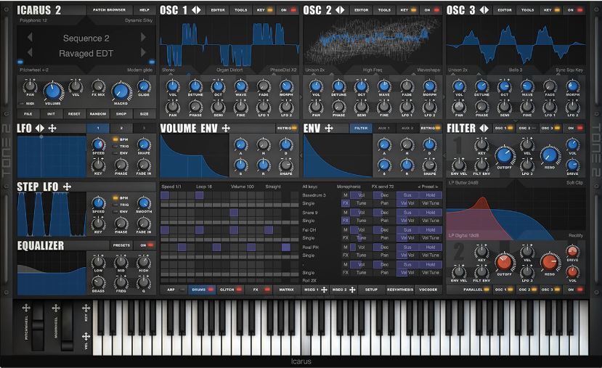Click the MSEG 1 drag cross icon
The height and width of the screenshot is (368, 602).
coord(324,290)
